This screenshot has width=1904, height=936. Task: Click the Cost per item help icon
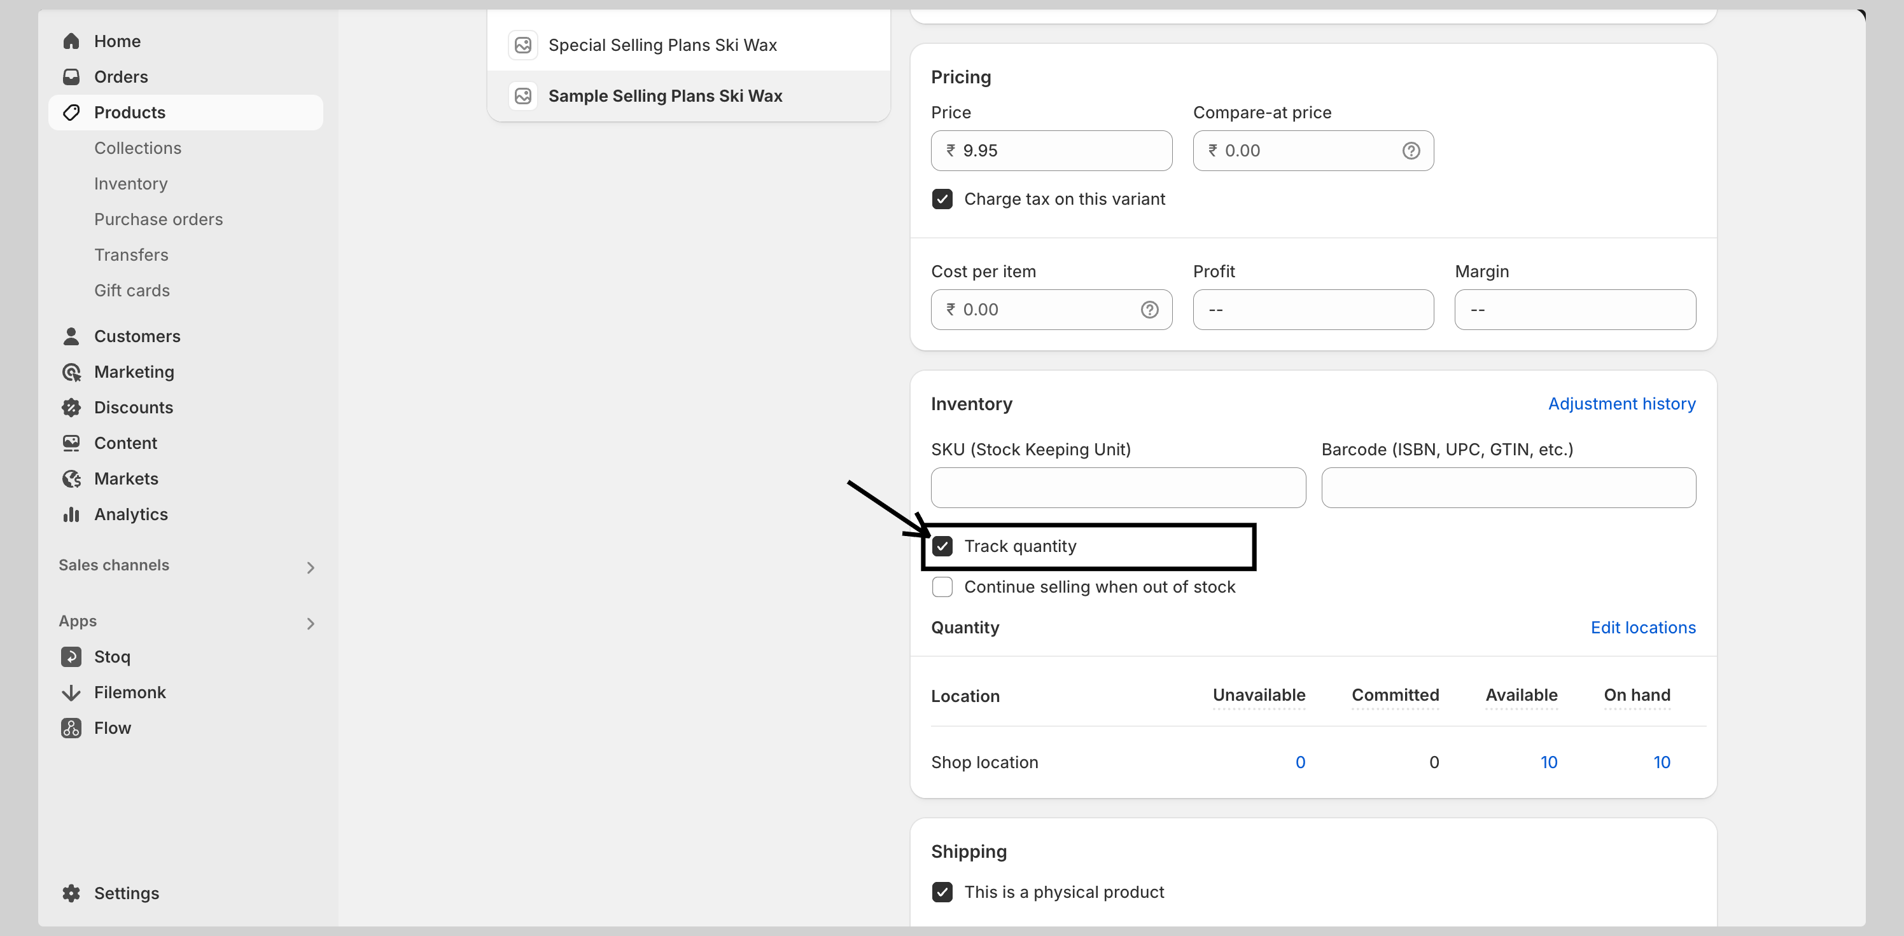(1149, 310)
